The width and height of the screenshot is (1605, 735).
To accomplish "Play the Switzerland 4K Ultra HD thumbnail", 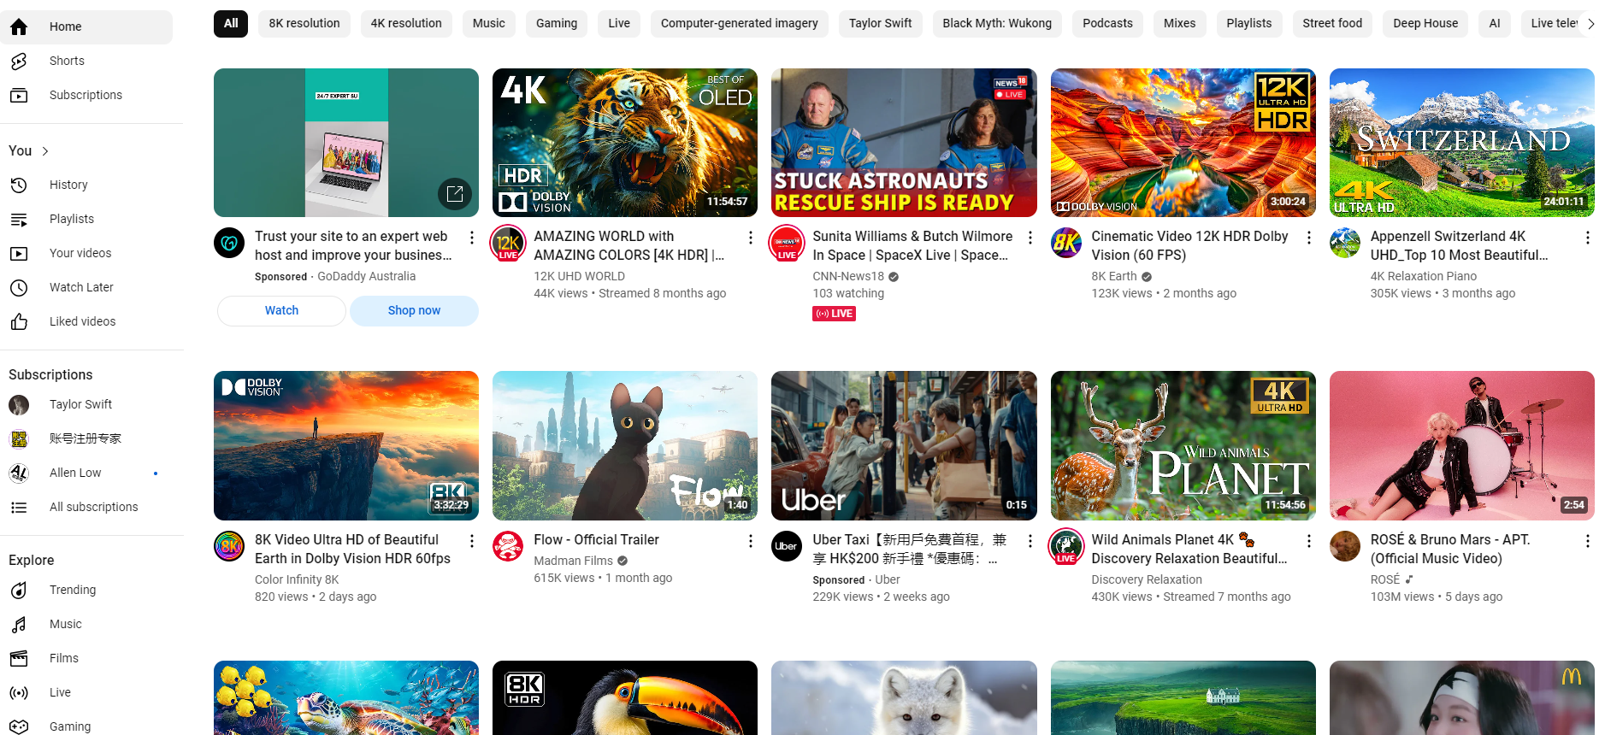I will (1462, 143).
